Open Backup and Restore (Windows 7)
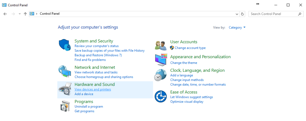Viewport: 306px width, 121px height. [98, 55]
